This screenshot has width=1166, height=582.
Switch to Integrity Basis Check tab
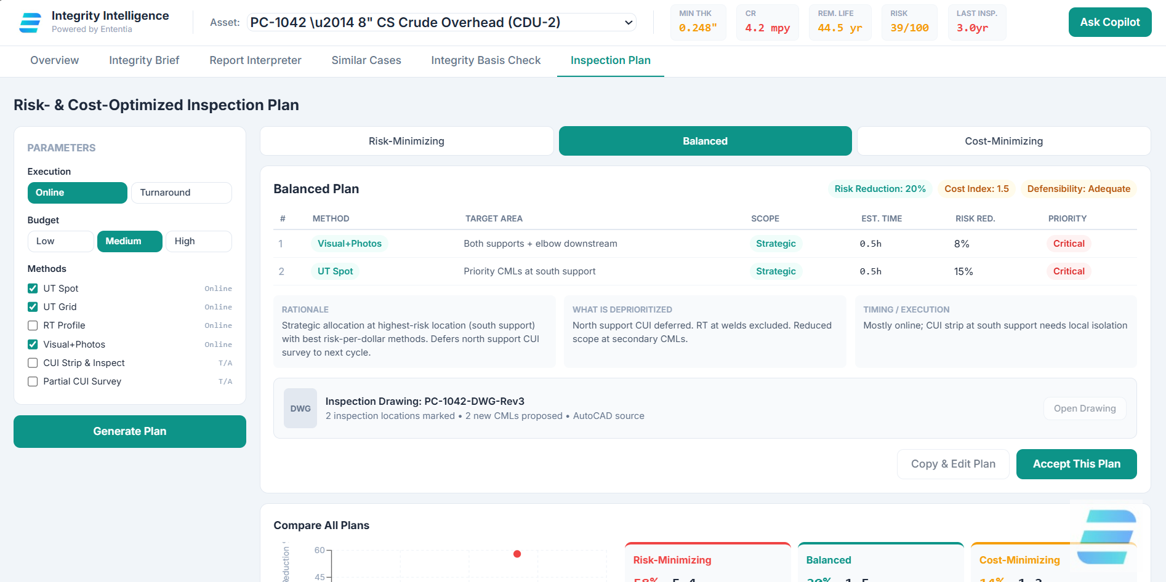(x=486, y=60)
